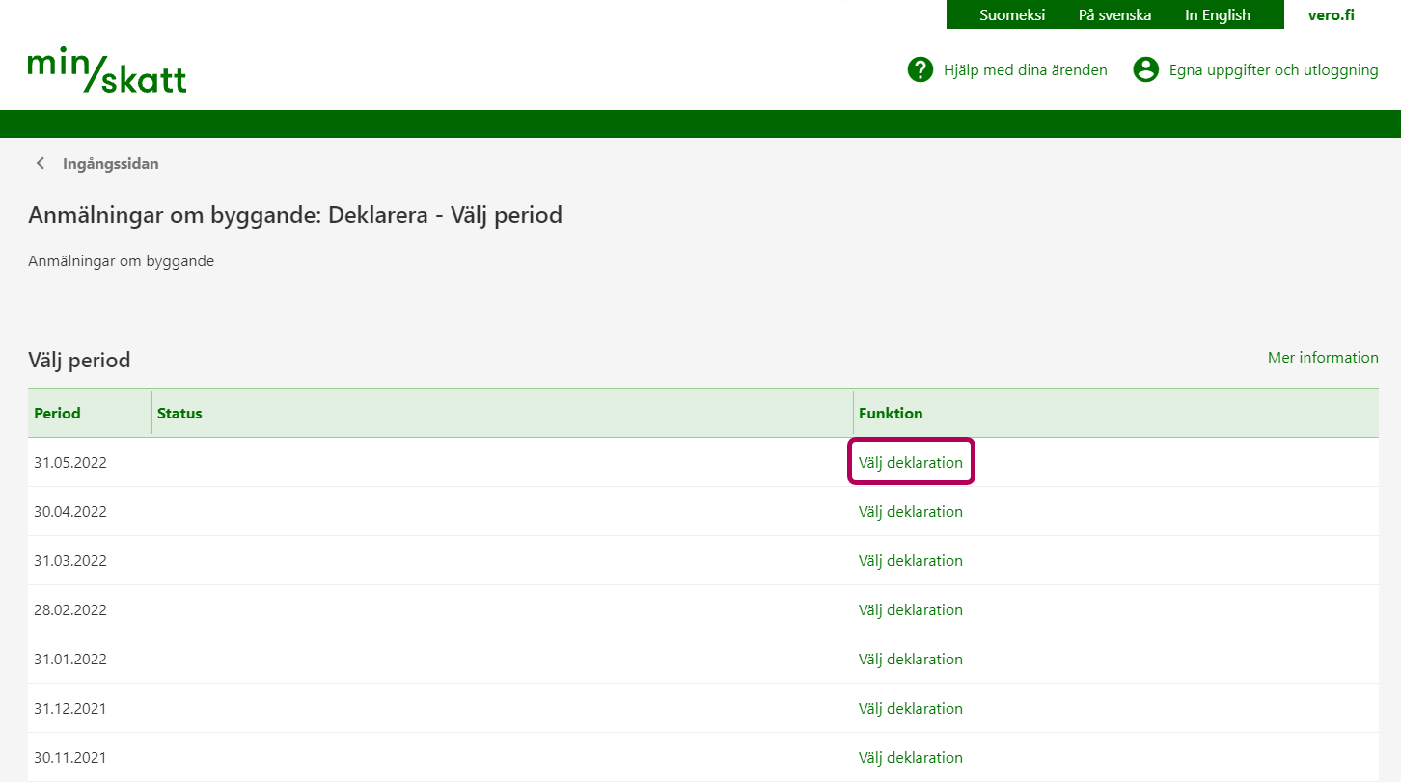Click the min/skatt logo
The image size is (1401, 782).
[x=107, y=69]
